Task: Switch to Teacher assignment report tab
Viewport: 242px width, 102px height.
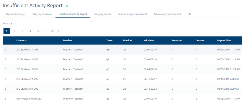Action: point(132,14)
